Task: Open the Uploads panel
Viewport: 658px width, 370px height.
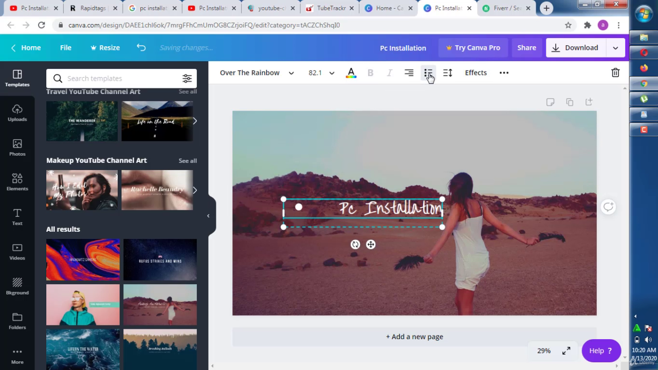Action: click(x=17, y=113)
